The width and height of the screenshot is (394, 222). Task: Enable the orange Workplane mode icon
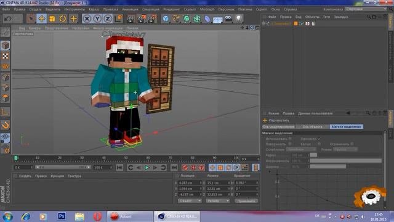click(x=6, y=67)
